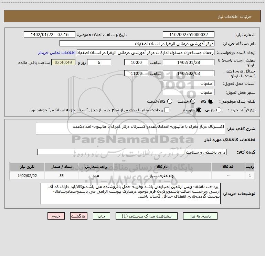Select the کالا radio button
This screenshot has width=265, height=256.
point(211,101)
